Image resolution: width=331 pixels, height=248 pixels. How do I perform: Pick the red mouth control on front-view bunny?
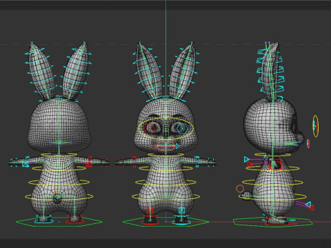[x=165, y=146]
